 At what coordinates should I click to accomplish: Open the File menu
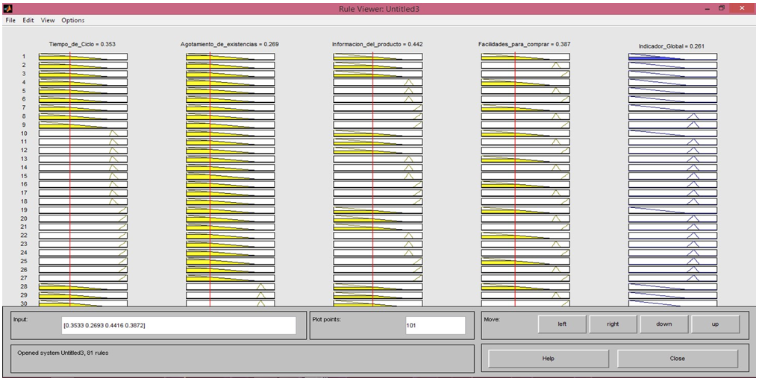10,20
